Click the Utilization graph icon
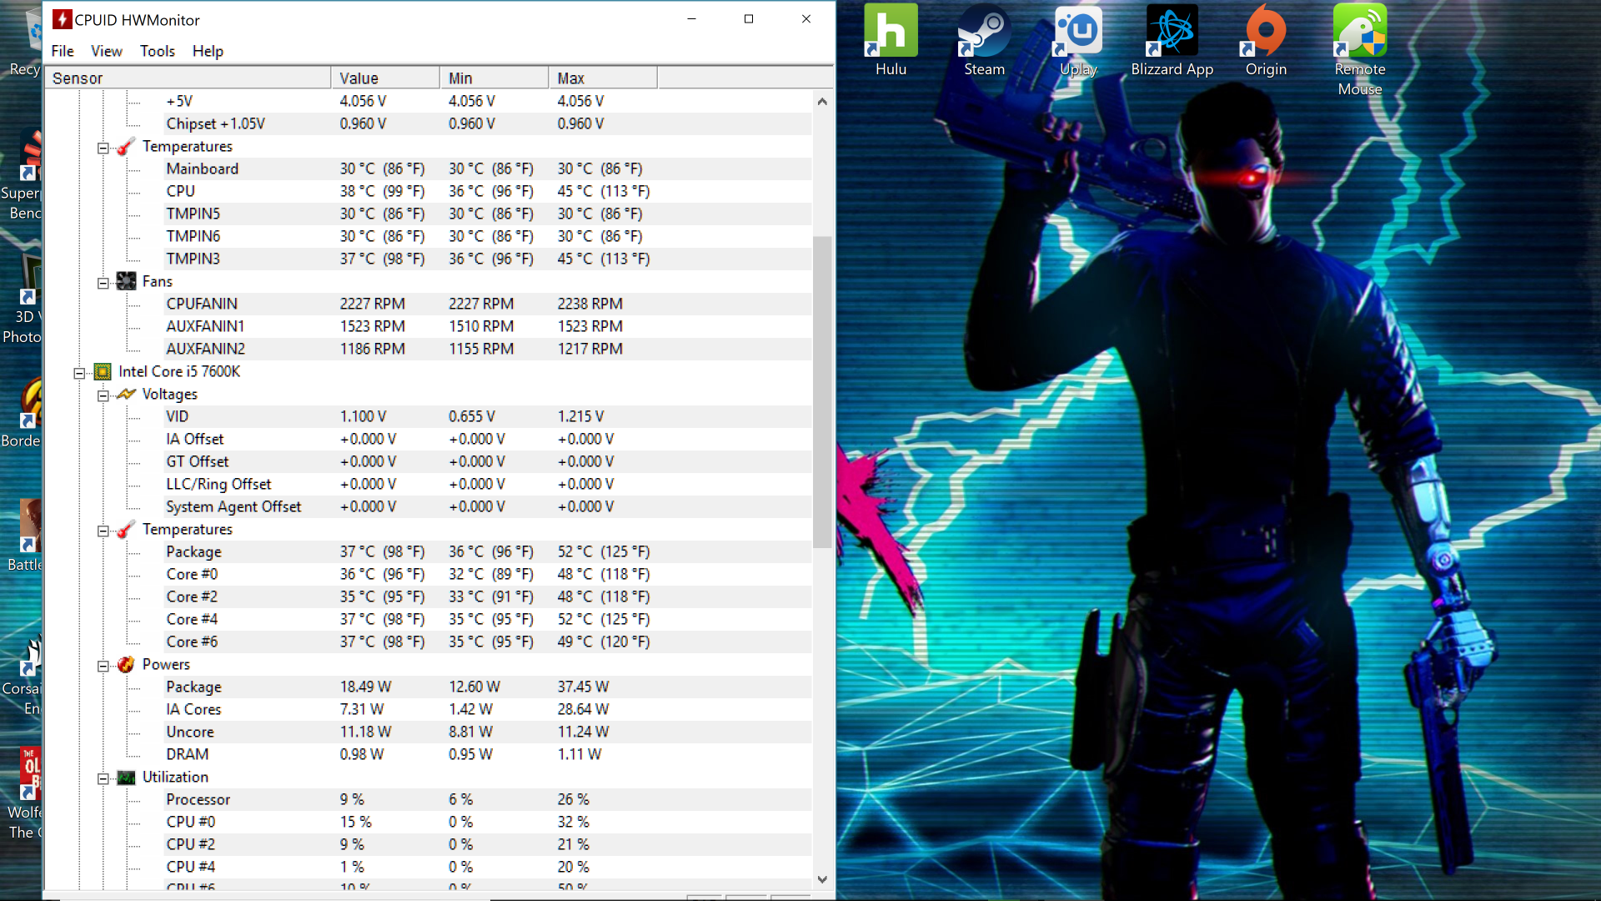Viewport: 1601px width, 901px height. tap(126, 778)
